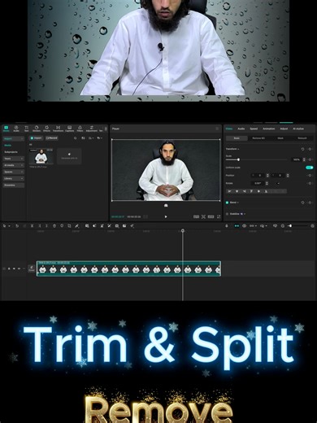This screenshot has width=317, height=423.
Task: Select the Remove BG sub-tab
Action: [258, 138]
